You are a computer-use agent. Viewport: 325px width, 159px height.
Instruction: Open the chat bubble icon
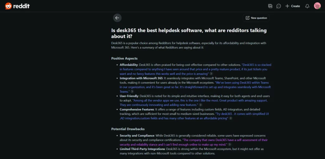(x=279, y=6)
